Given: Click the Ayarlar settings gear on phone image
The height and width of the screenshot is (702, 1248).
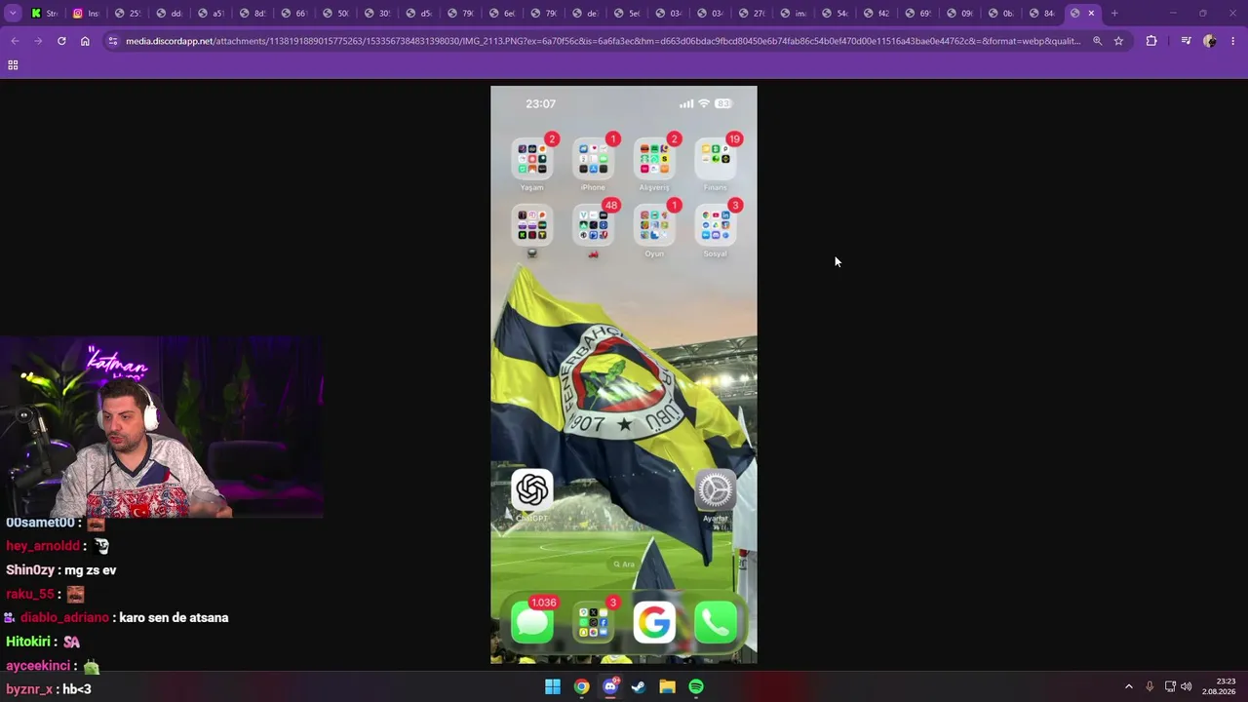Looking at the screenshot, I should click(715, 489).
